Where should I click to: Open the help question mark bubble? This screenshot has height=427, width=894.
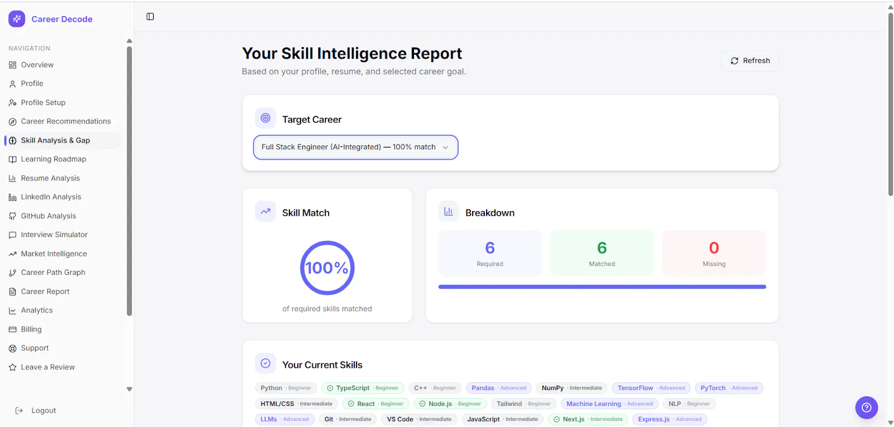tap(867, 407)
